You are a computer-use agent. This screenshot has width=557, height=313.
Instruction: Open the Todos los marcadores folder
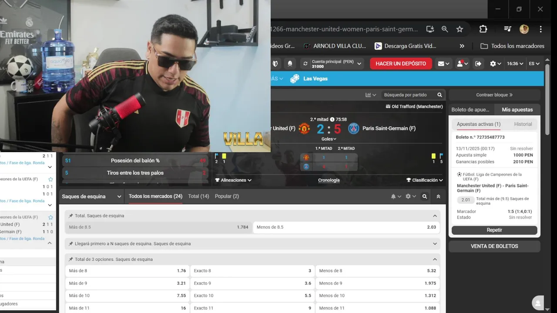[x=512, y=46]
